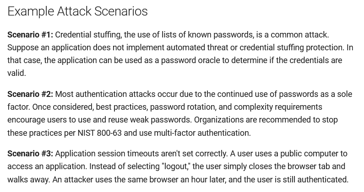Click the words Credential stuffing in Scenario 1
This screenshot has height=192, width=364.
click(x=87, y=35)
